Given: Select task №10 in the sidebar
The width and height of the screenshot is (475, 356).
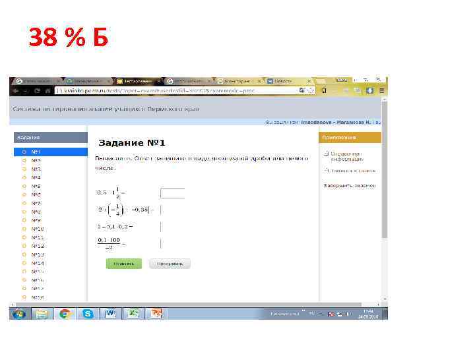Looking at the screenshot, I should [x=37, y=229].
